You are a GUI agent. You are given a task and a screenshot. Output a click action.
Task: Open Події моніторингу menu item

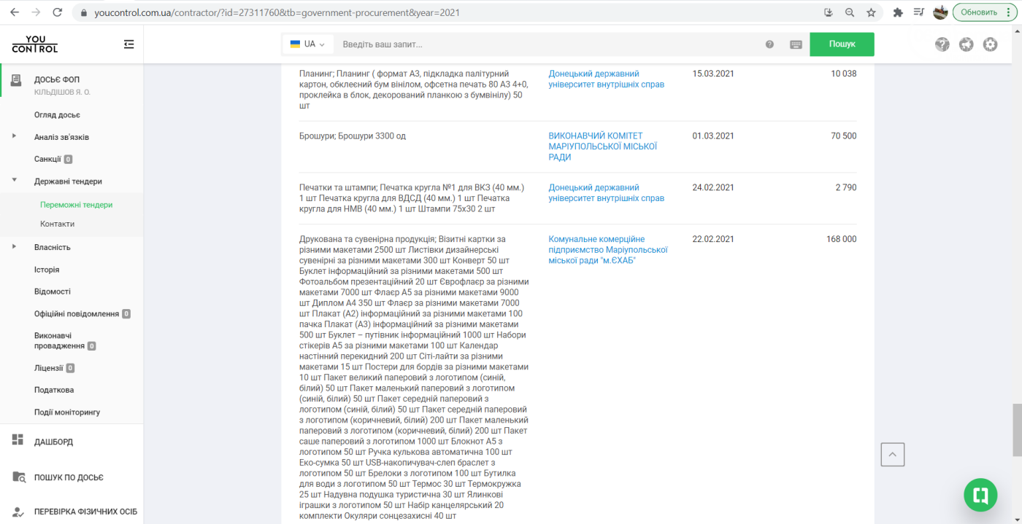click(67, 412)
